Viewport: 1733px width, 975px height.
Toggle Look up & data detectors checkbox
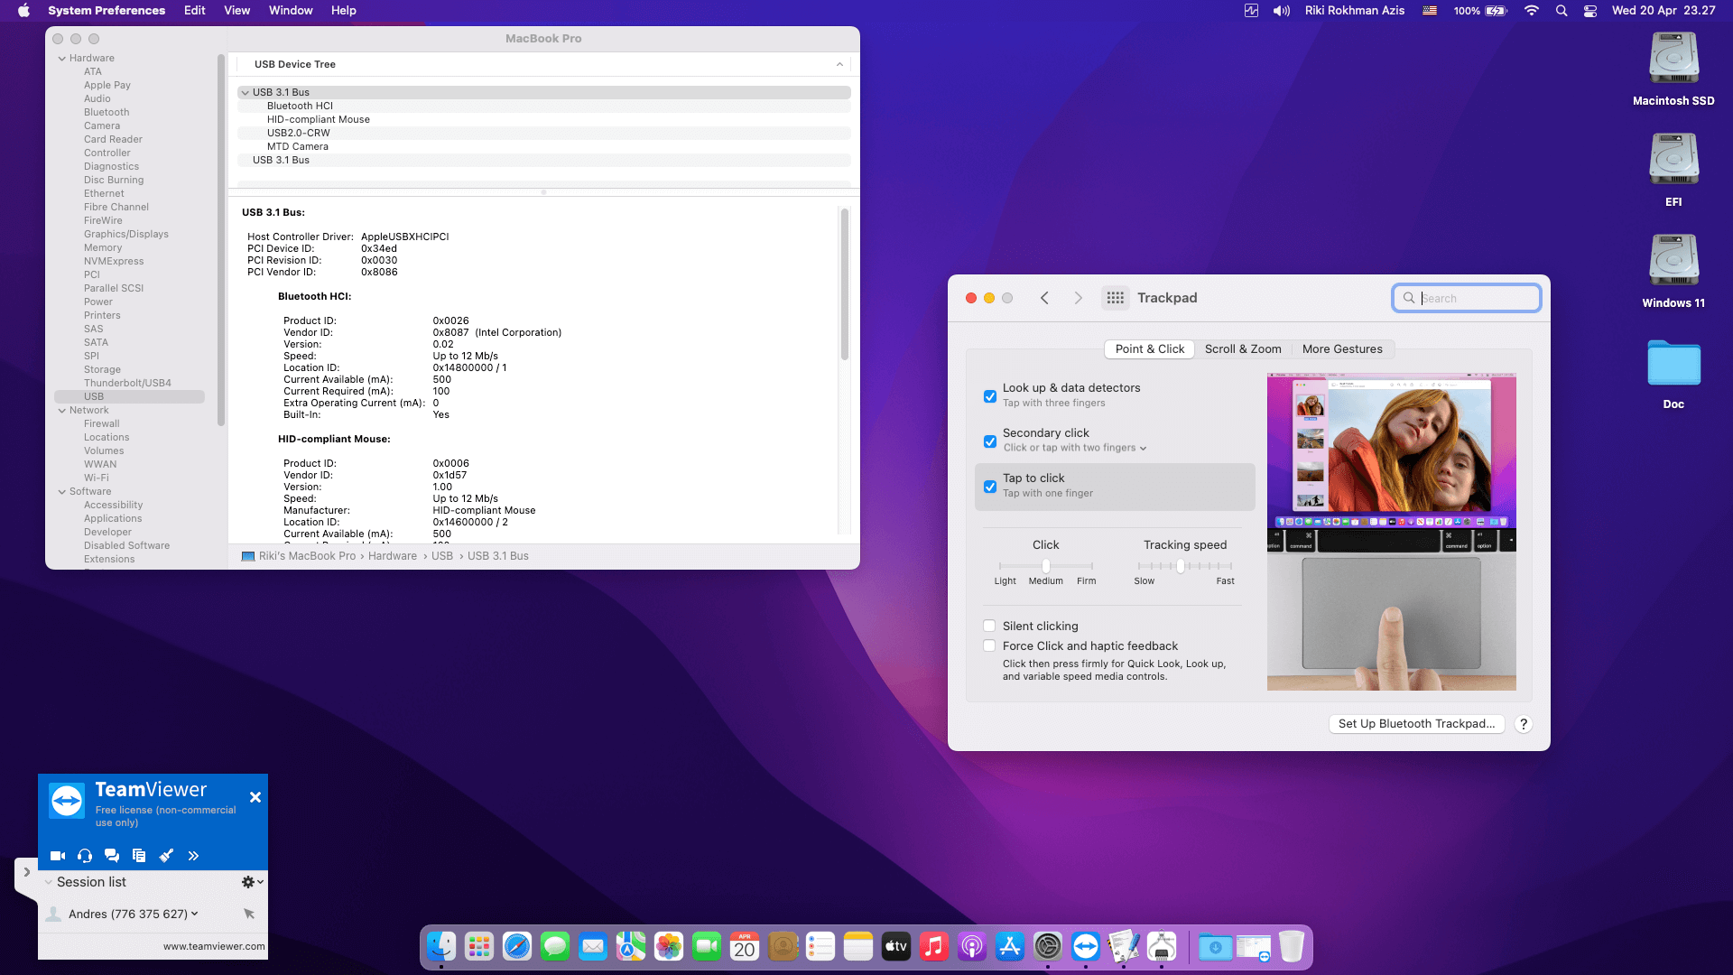tap(990, 396)
